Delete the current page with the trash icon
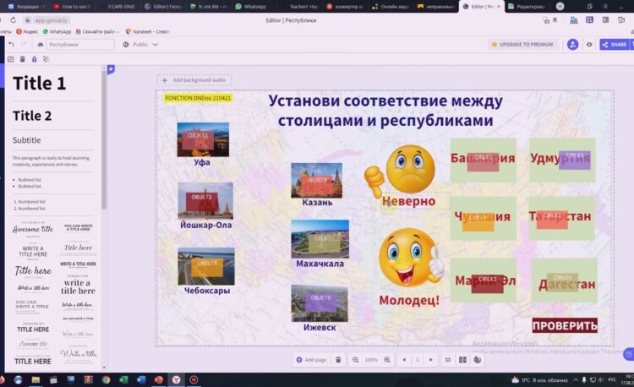The image size is (634, 387). [338, 359]
